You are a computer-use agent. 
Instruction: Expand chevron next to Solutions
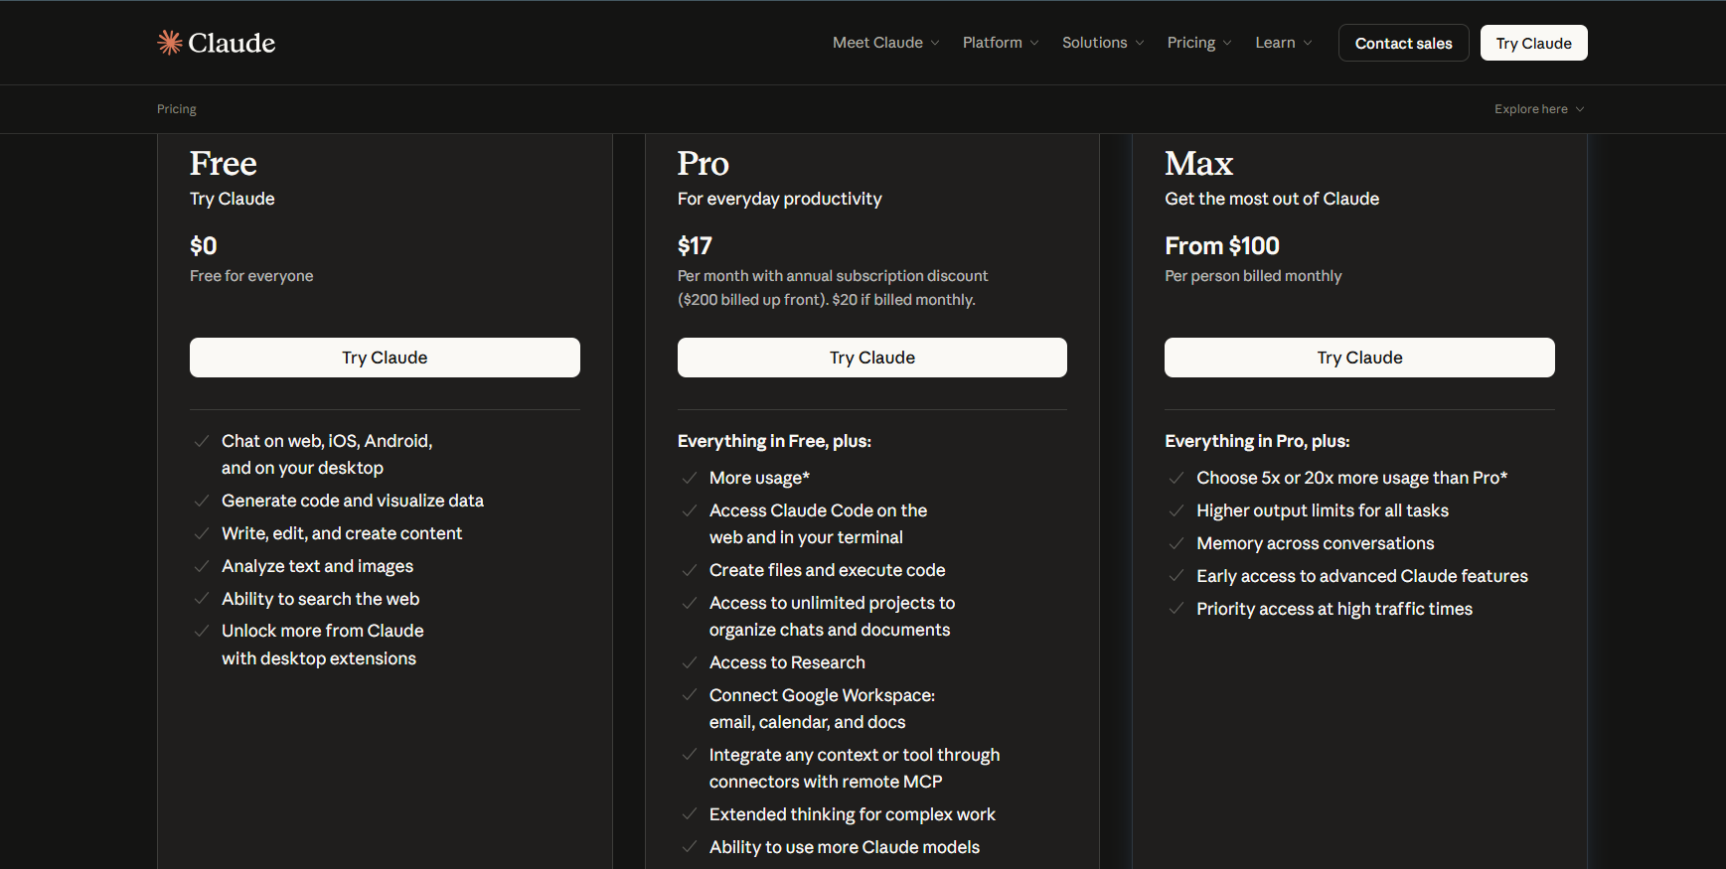1140,43
